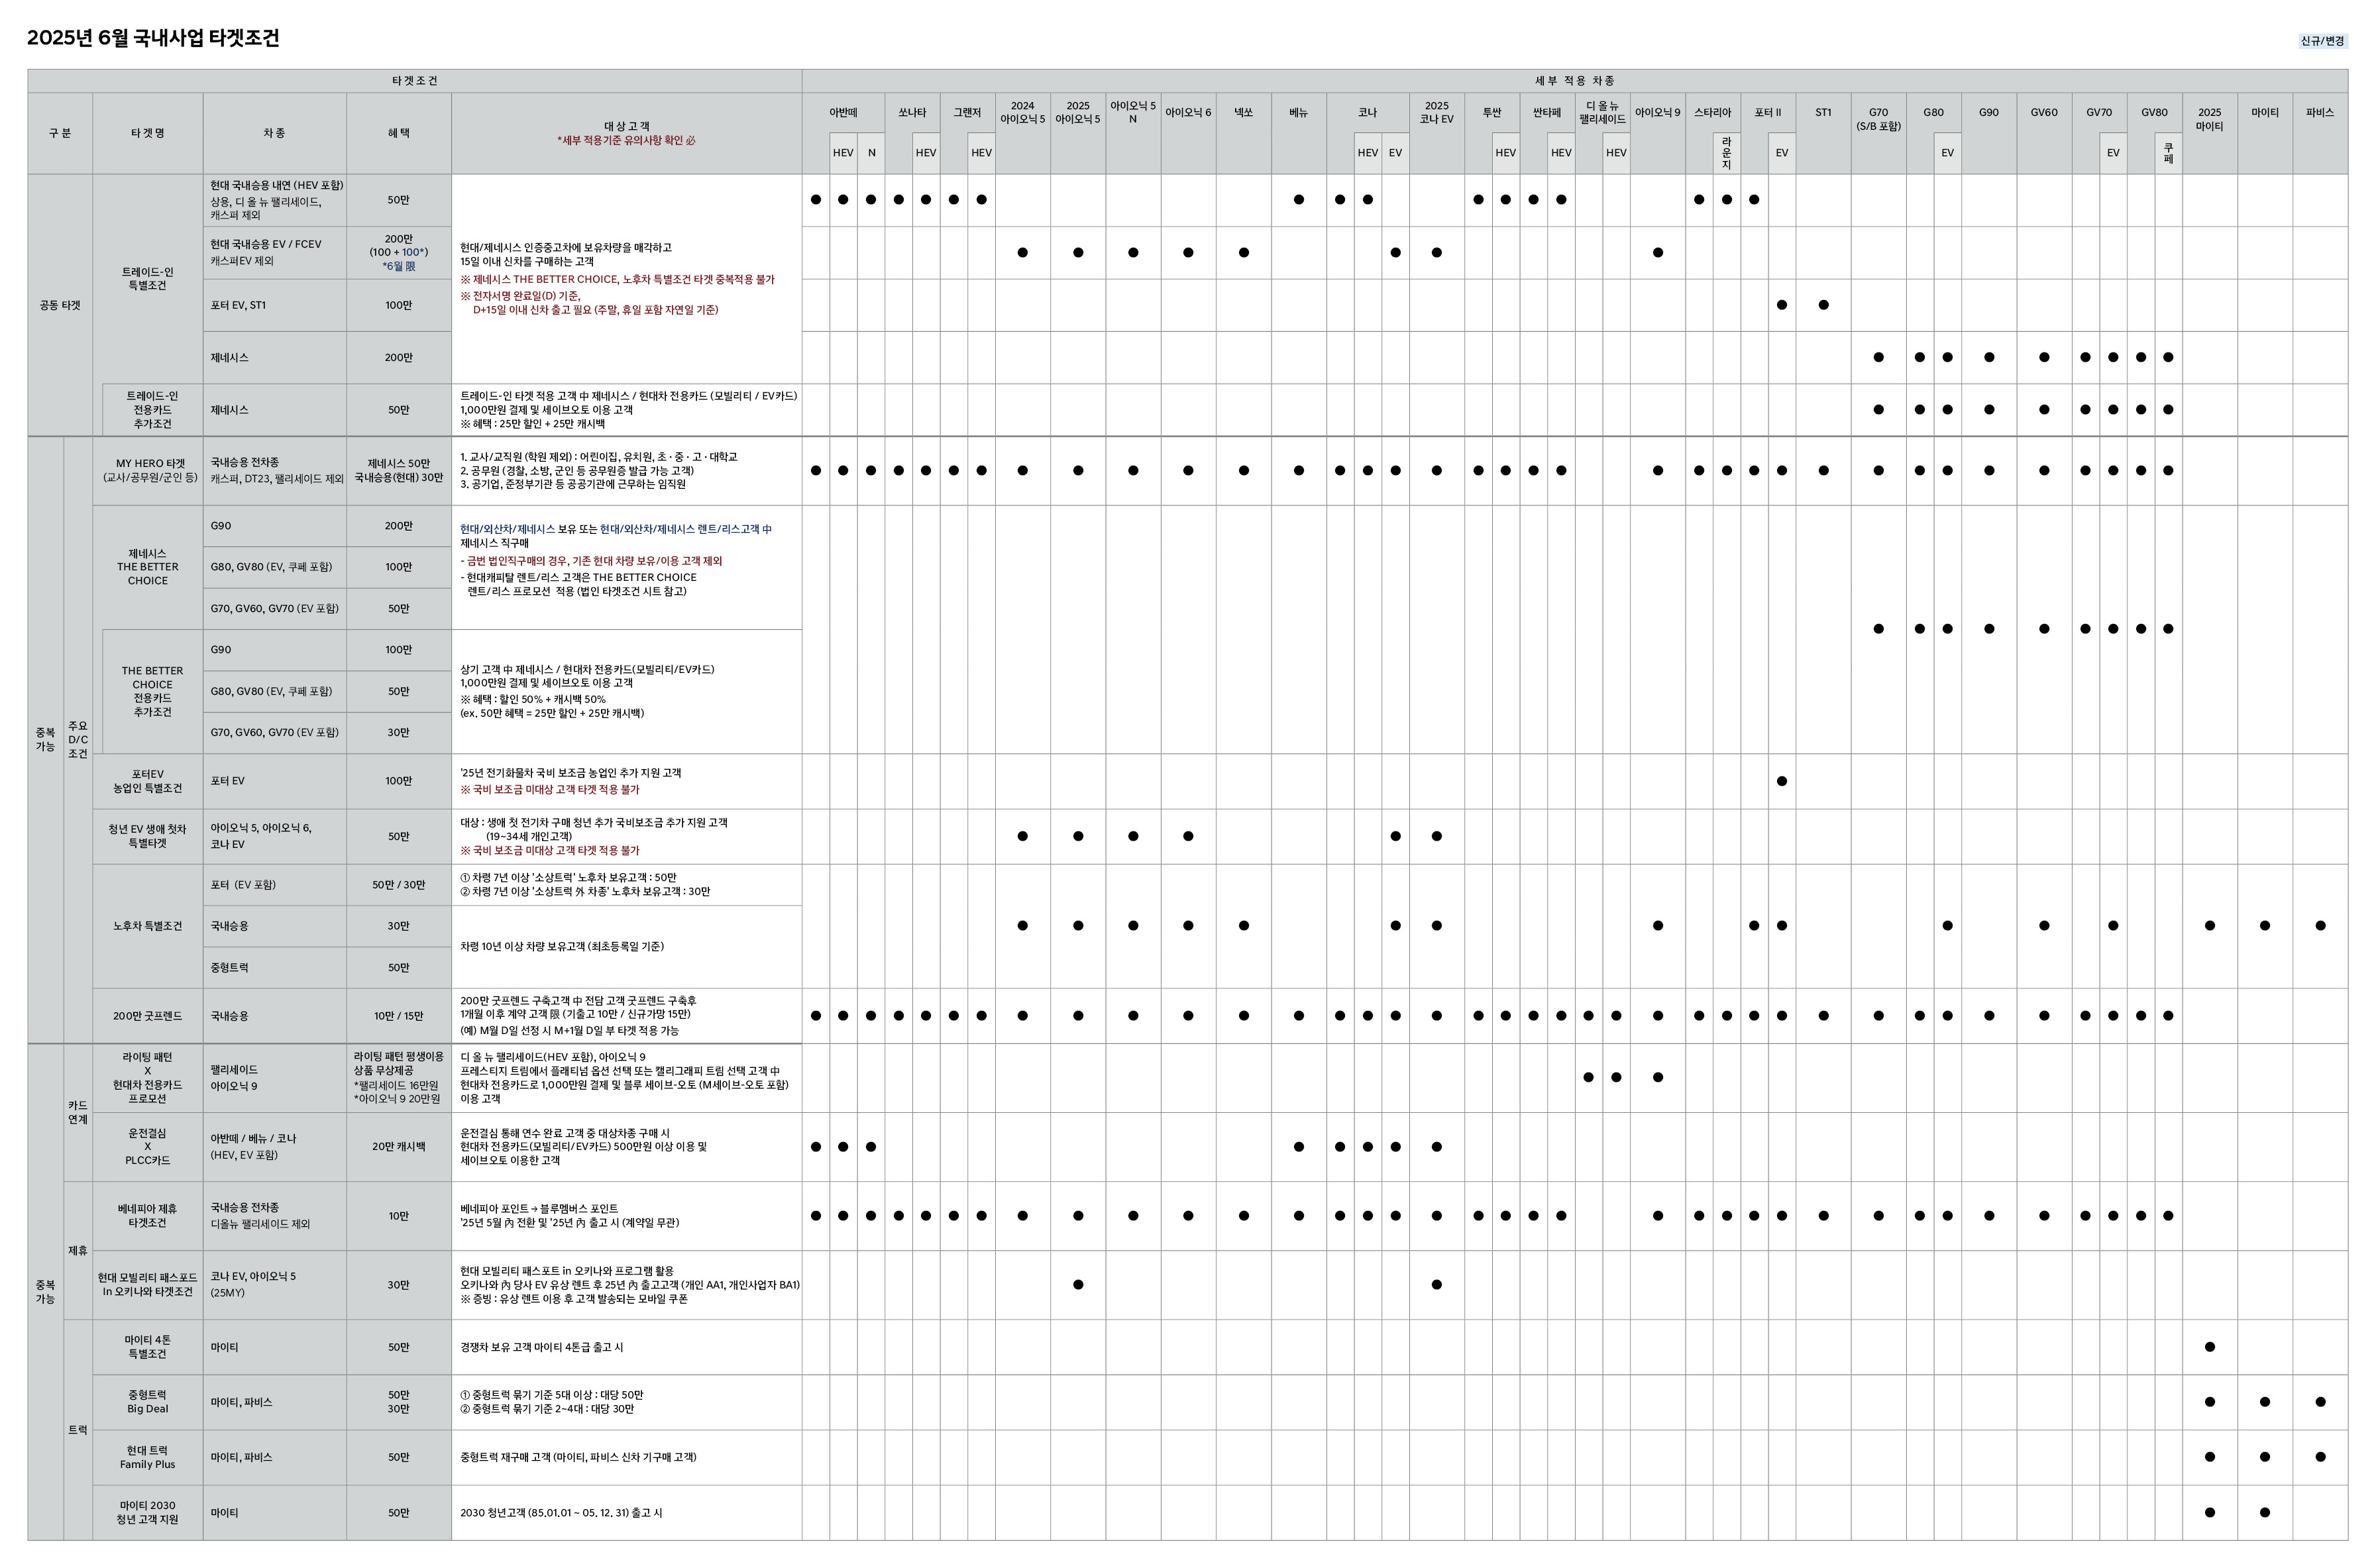Click the '현대 국내승용 EV / FCEV' vehicle cell
This screenshot has height=1568, width=2376.
point(275,253)
